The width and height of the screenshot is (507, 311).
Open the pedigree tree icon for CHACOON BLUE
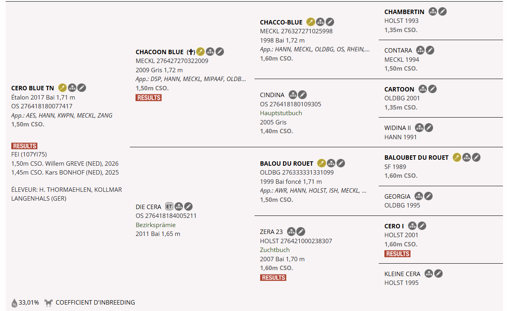[x=210, y=52]
